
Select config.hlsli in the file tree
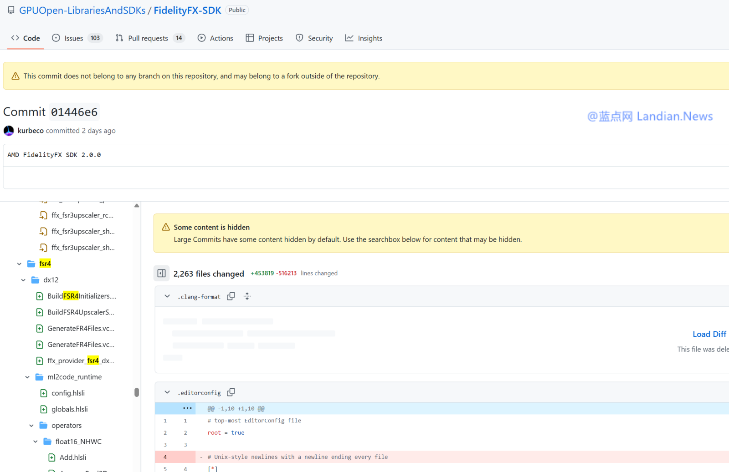pos(68,393)
